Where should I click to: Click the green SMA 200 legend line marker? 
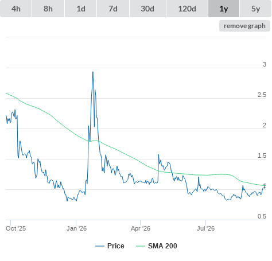click(141, 246)
